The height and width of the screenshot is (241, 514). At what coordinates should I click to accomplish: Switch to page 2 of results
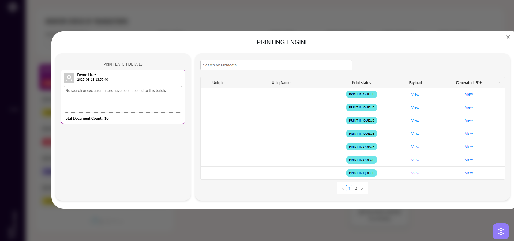356,188
